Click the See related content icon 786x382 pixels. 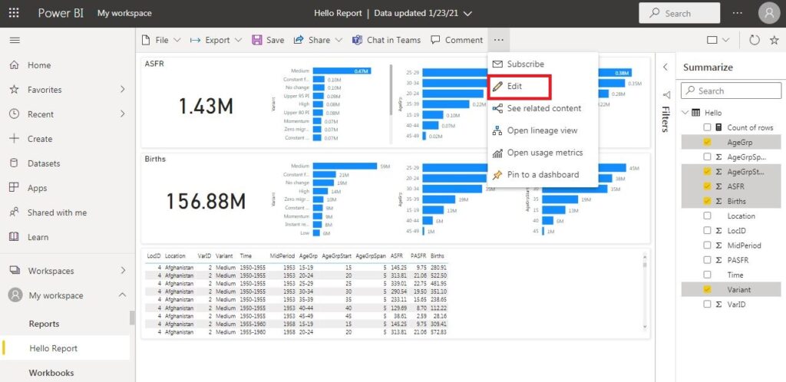pyautogui.click(x=497, y=109)
